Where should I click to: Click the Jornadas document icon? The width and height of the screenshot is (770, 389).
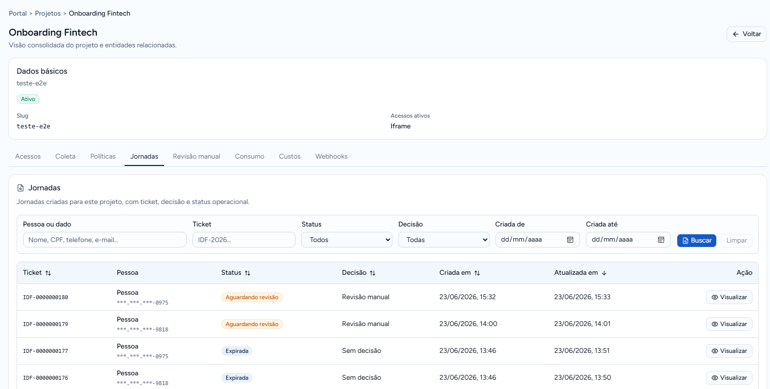coord(21,188)
